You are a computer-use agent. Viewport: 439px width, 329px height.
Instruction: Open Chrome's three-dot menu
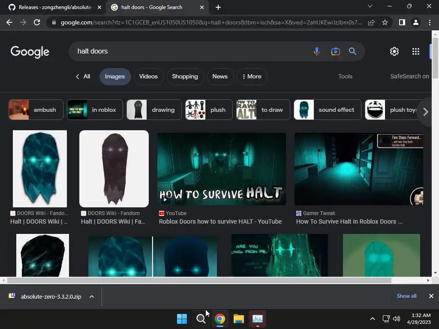(x=430, y=22)
